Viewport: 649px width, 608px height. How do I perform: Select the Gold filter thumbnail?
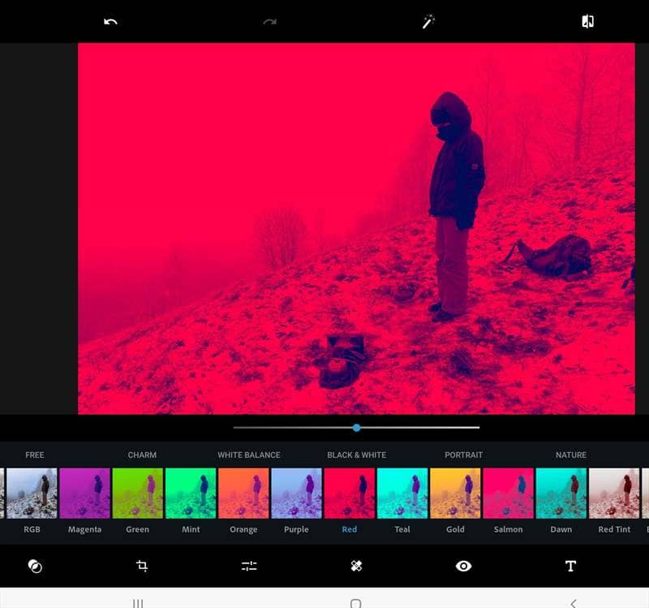click(x=455, y=494)
